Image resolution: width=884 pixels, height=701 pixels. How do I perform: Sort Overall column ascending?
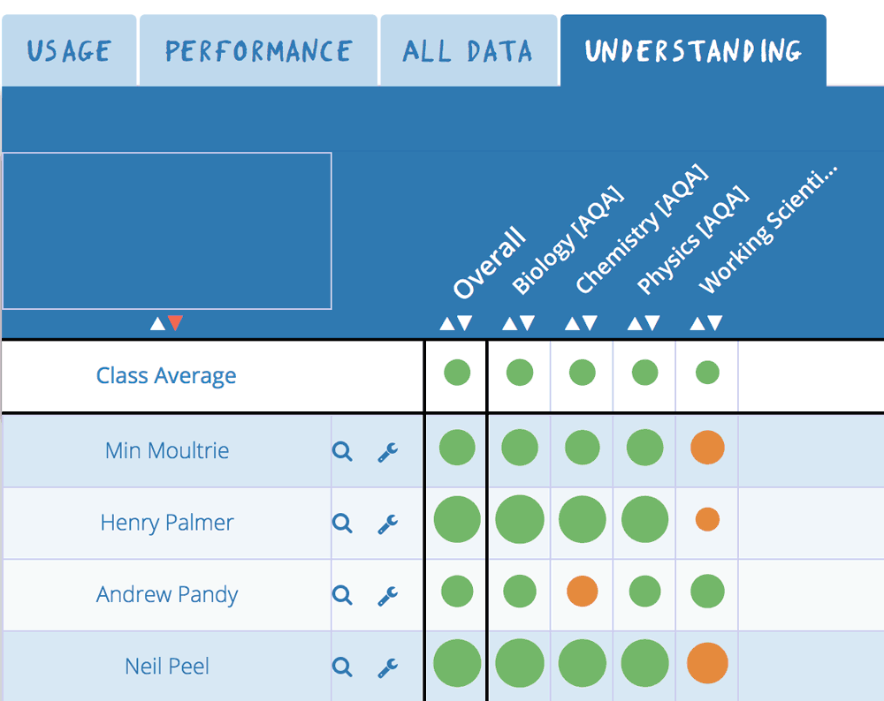tap(447, 323)
